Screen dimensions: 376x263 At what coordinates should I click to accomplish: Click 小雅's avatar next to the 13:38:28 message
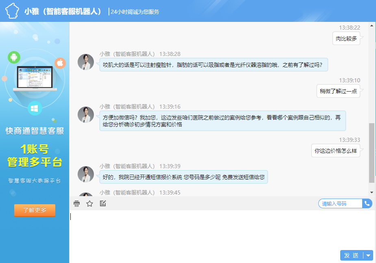(x=86, y=62)
